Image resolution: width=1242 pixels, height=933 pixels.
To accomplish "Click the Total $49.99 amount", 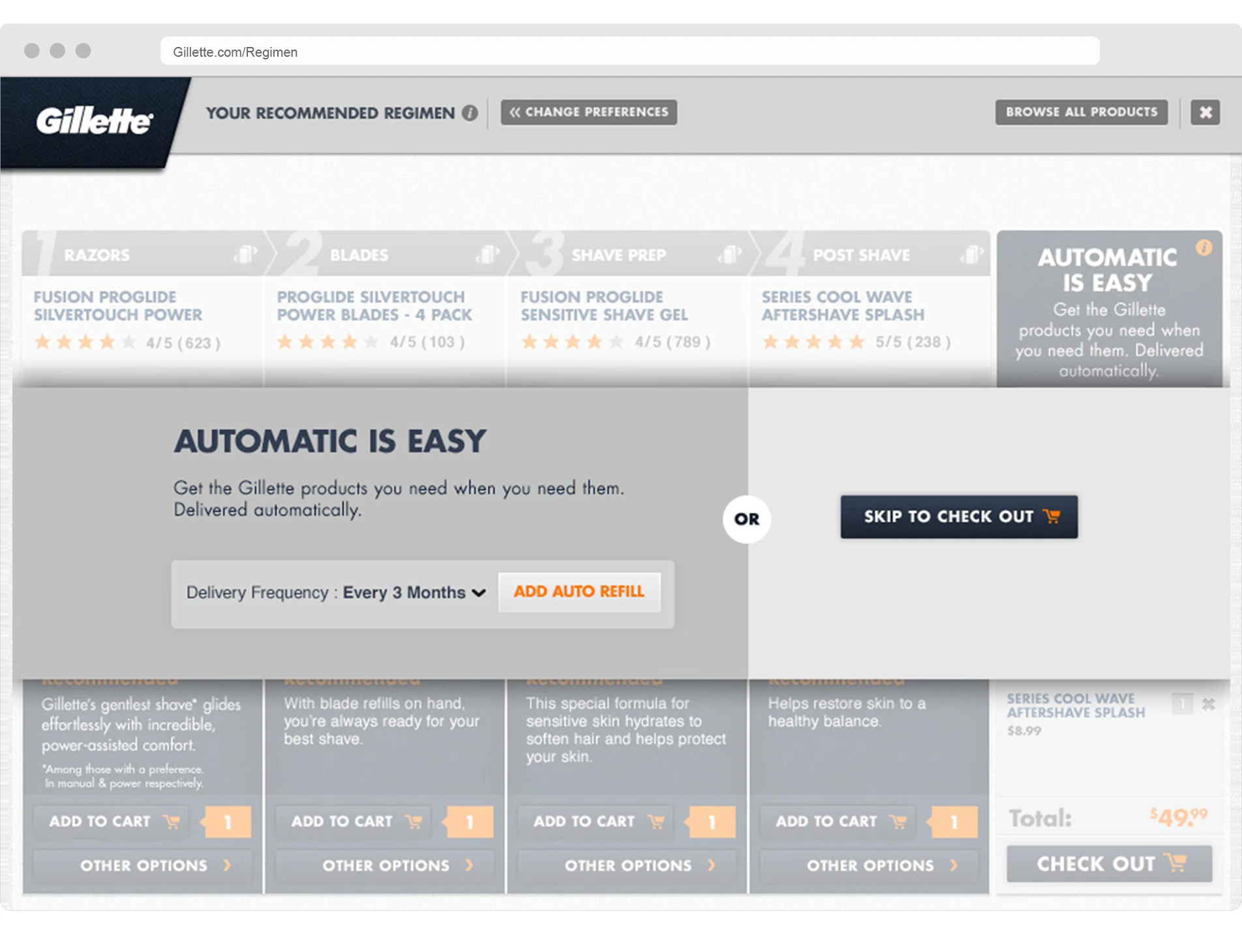I will [1179, 816].
